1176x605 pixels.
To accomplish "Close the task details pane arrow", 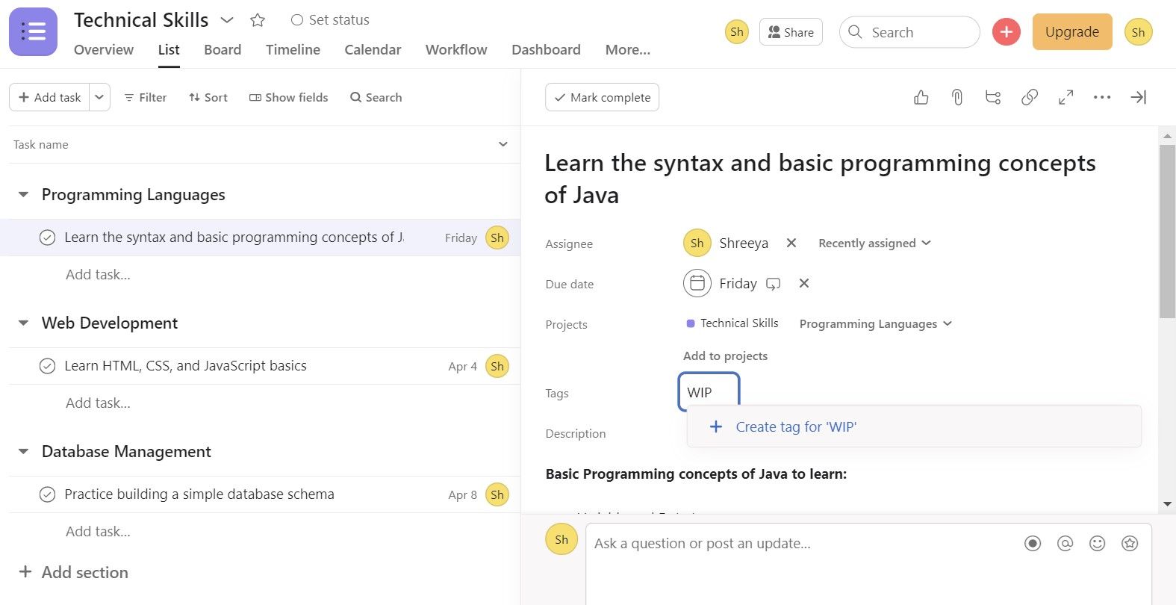I will tap(1138, 97).
